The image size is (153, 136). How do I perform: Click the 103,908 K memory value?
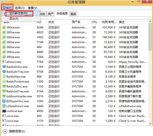pyautogui.click(x=109, y=28)
